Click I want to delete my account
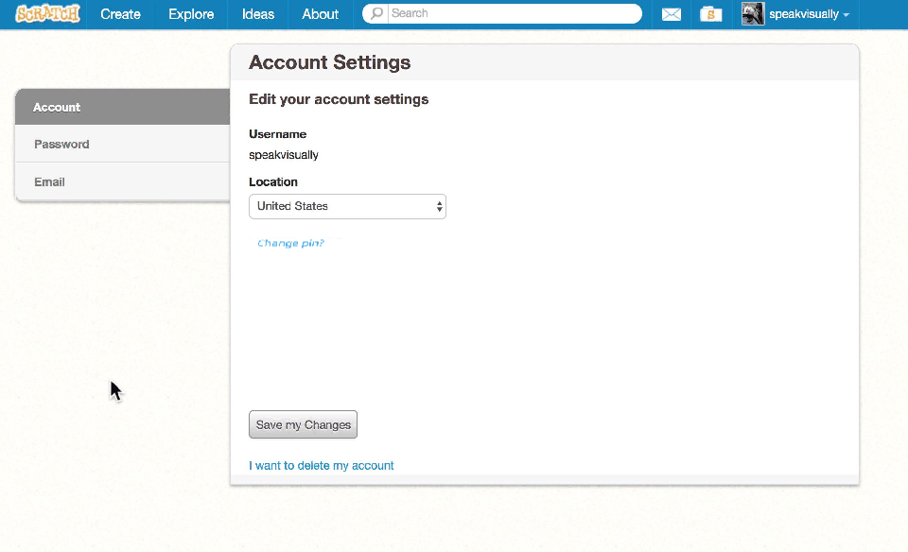Viewport: 908px width, 552px height. pos(321,466)
